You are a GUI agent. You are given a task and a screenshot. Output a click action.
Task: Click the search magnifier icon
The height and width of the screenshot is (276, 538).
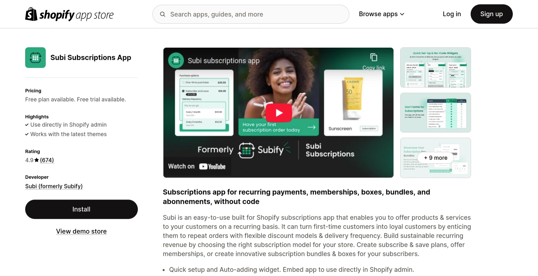pos(163,14)
